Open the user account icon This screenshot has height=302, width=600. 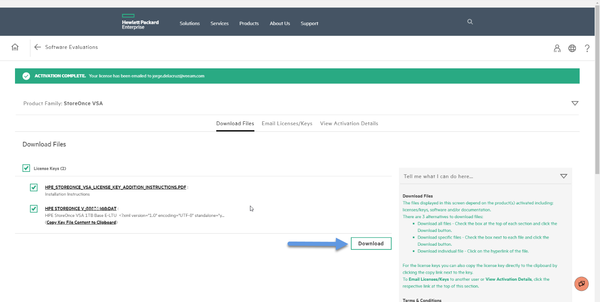tap(557, 48)
